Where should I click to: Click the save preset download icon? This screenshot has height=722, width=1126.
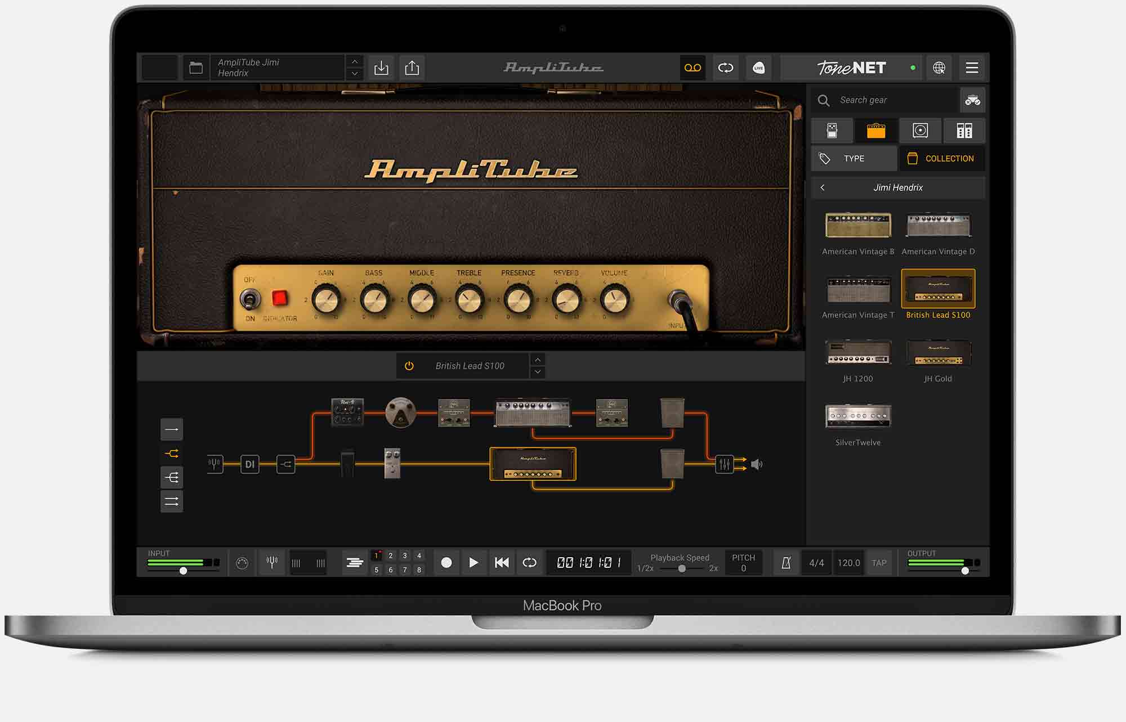click(x=381, y=68)
